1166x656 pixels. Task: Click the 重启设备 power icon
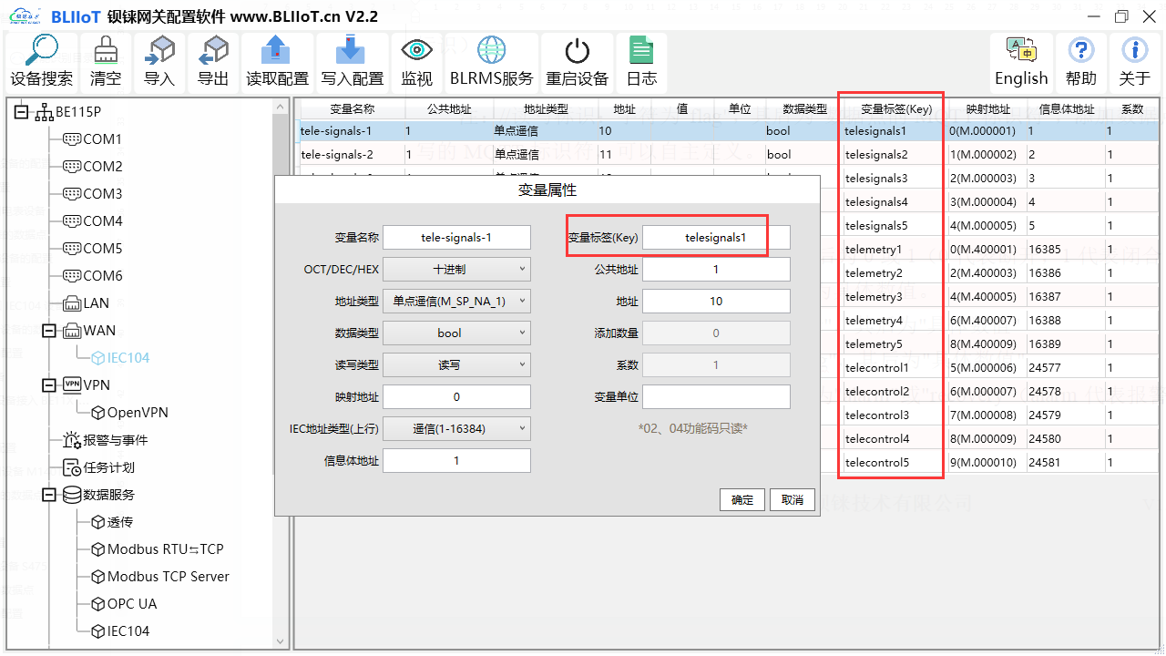click(577, 51)
